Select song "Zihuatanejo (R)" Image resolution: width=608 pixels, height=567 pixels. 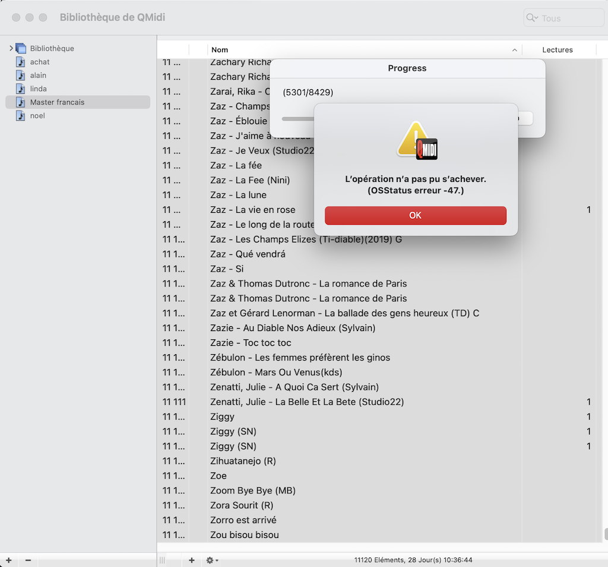[x=243, y=461]
